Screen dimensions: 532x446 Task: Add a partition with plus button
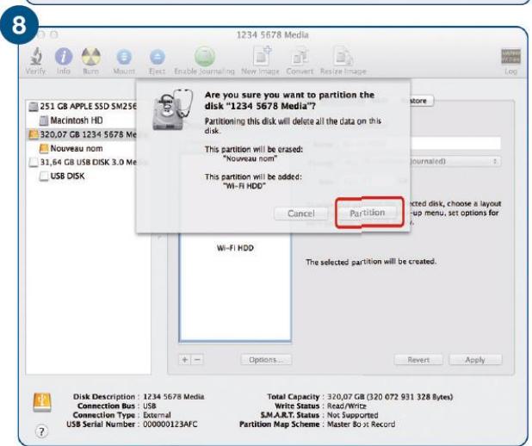coord(185,359)
